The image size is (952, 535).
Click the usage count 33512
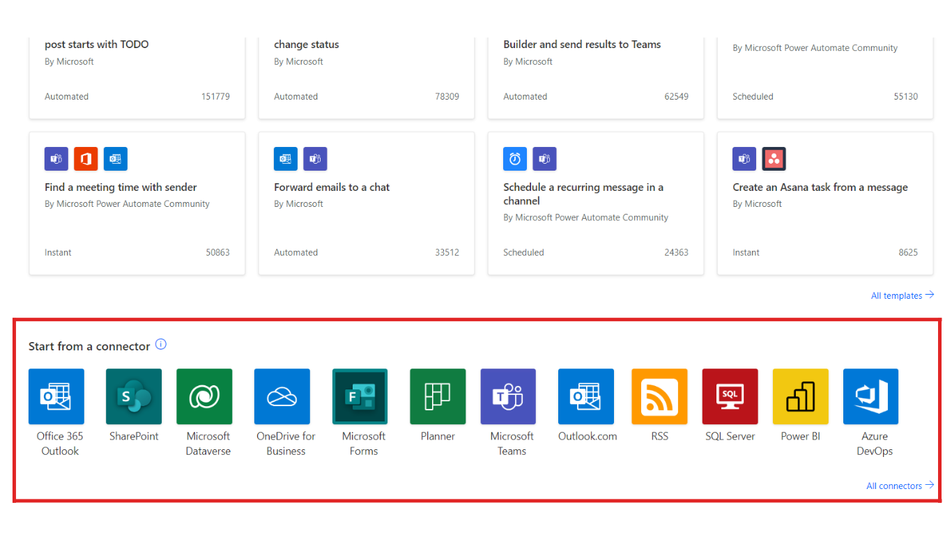[x=447, y=252]
